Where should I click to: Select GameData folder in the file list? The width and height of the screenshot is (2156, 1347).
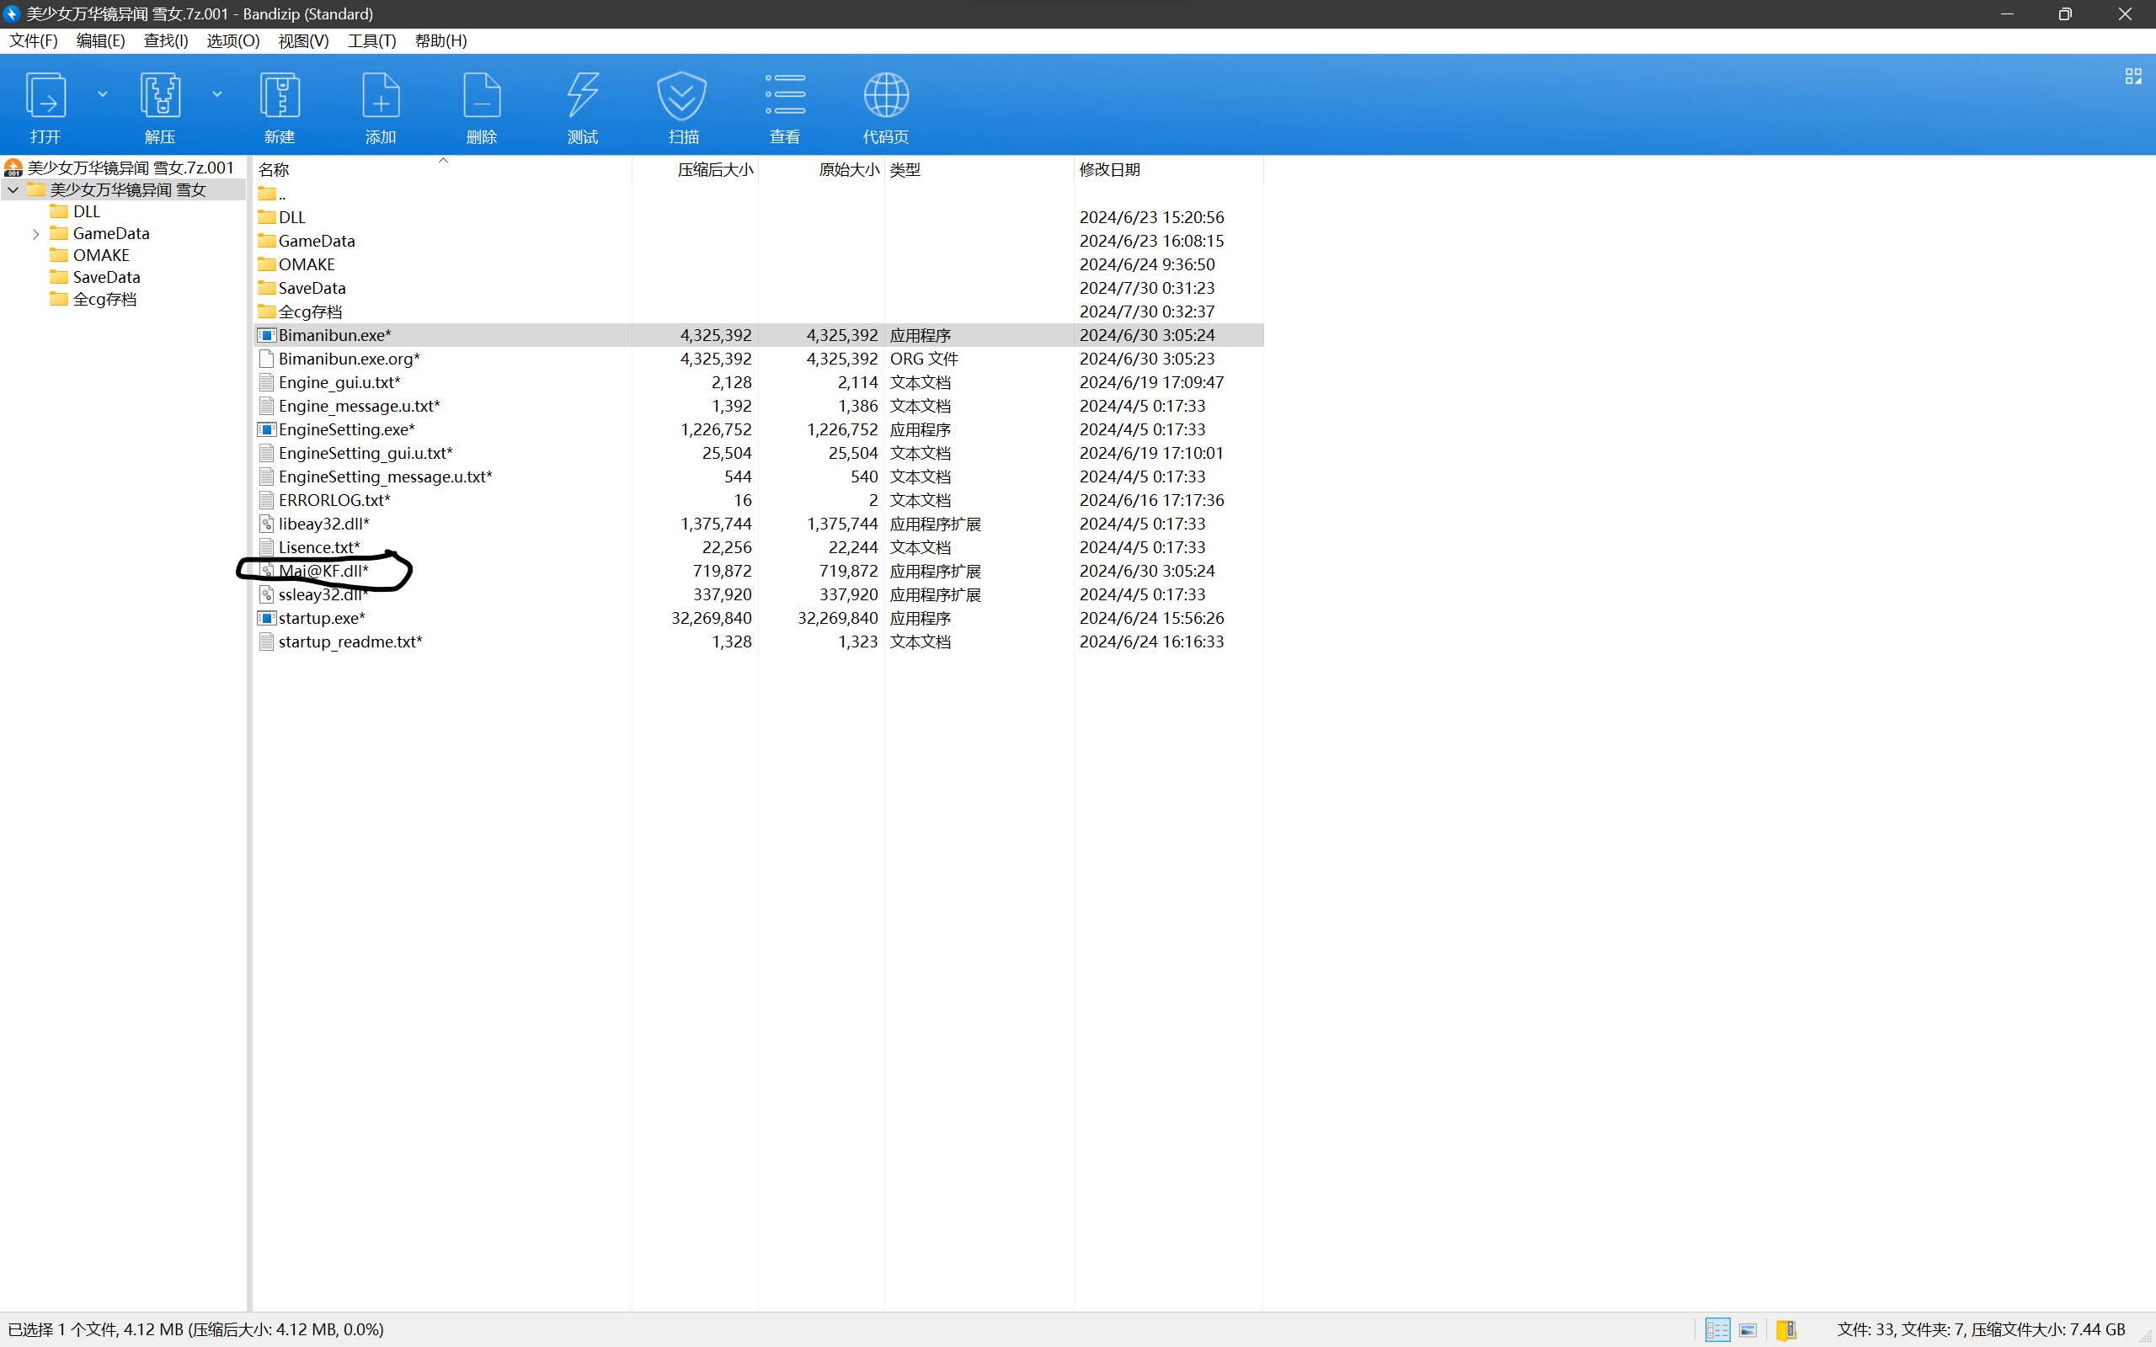coord(317,241)
